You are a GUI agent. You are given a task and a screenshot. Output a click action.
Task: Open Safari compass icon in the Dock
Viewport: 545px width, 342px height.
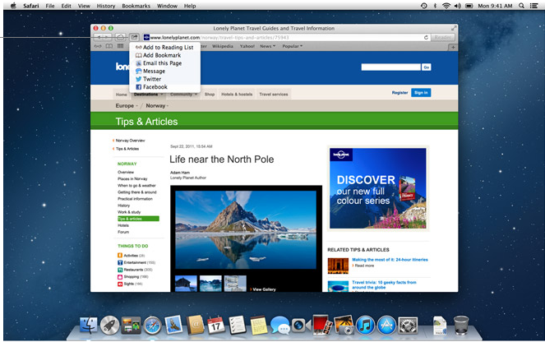pyautogui.click(x=152, y=326)
